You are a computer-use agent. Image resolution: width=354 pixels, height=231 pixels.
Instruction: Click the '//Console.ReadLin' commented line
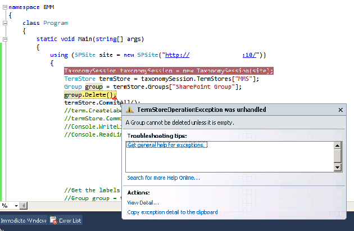pos(93,134)
